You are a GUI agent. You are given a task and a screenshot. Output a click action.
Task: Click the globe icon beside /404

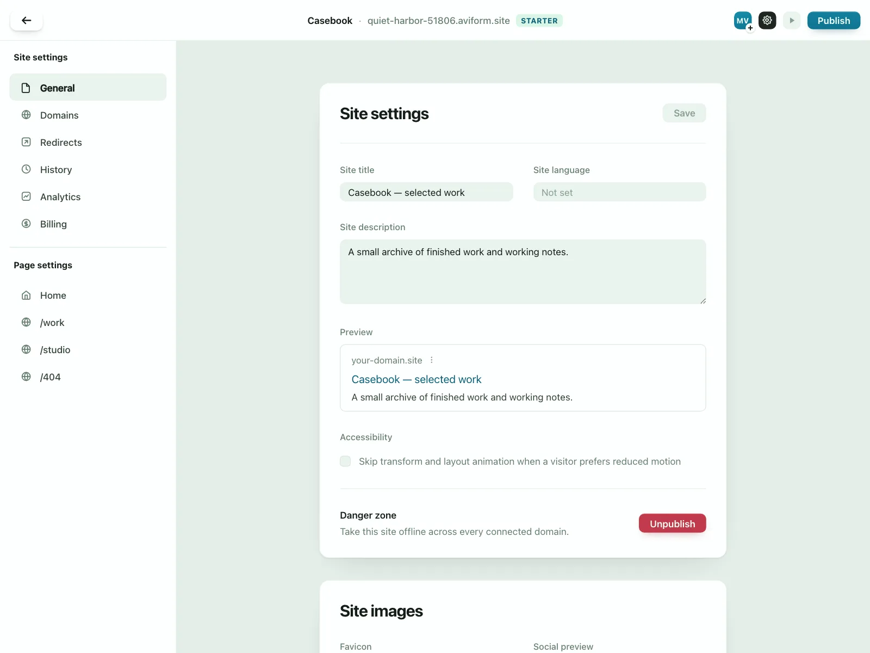(26, 377)
